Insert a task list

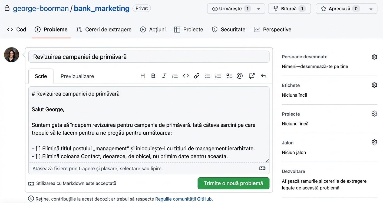pyautogui.click(x=229, y=76)
